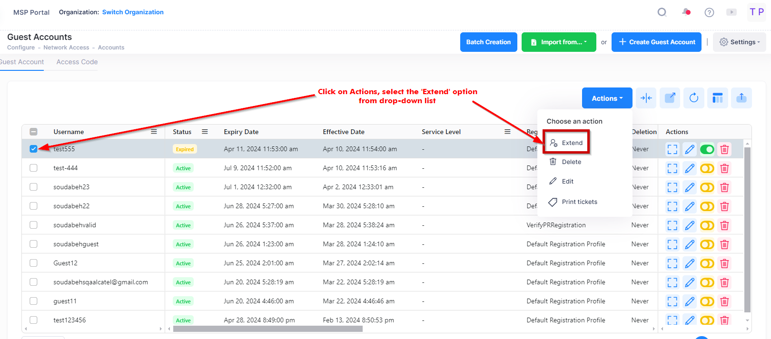Click the refresh table icon
771x339 pixels.
(x=693, y=98)
